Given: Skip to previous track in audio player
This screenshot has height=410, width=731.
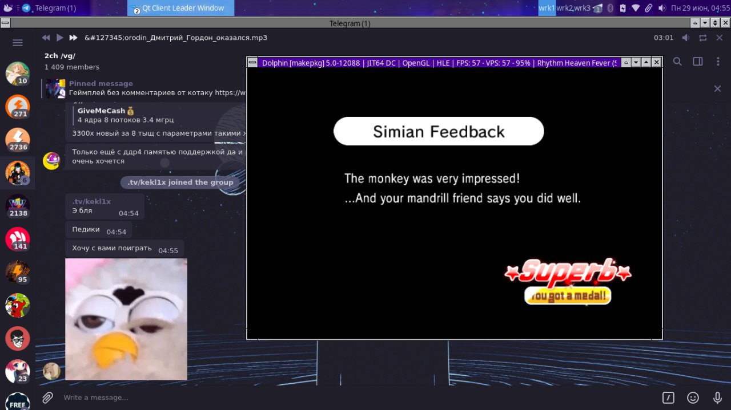Looking at the screenshot, I should click(x=46, y=38).
